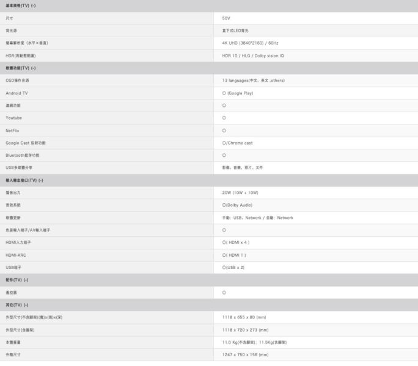Viewport: 418px width, 366px height.
Task: Click the 4K UHD 3840*2160 resolution value
Action: tap(250, 43)
